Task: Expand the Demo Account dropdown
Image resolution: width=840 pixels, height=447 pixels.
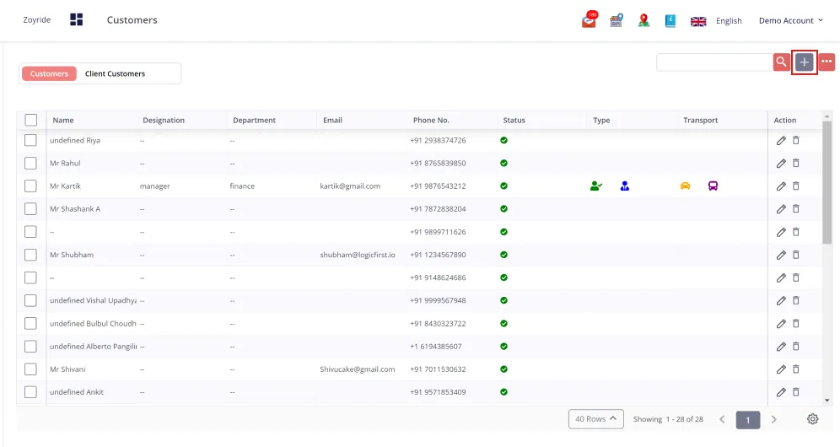Action: point(791,20)
